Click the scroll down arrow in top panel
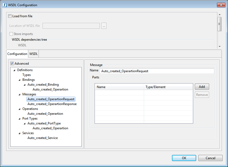The height and width of the screenshot is (167, 228). 220,47
